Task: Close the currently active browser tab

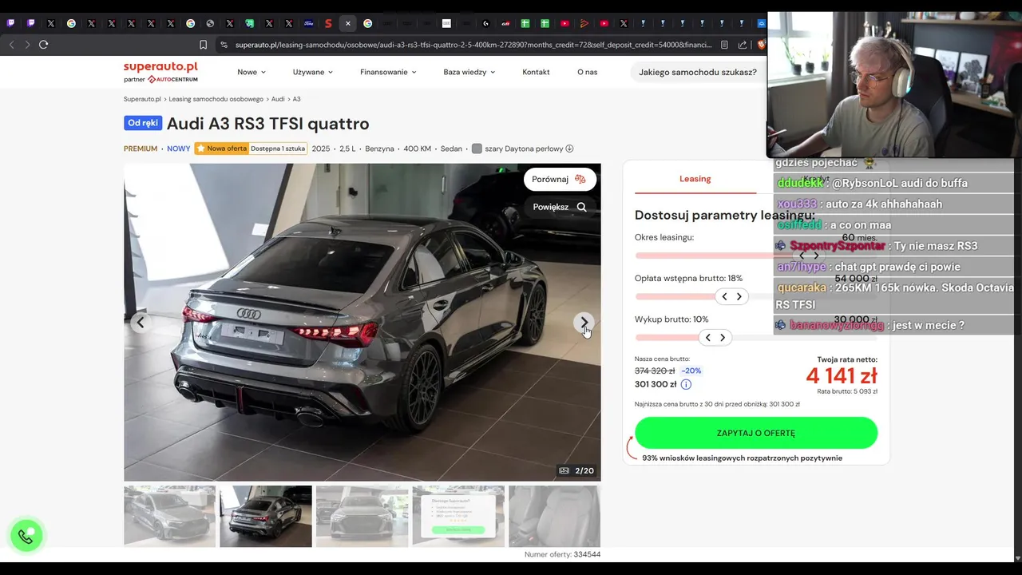Action: (347, 23)
